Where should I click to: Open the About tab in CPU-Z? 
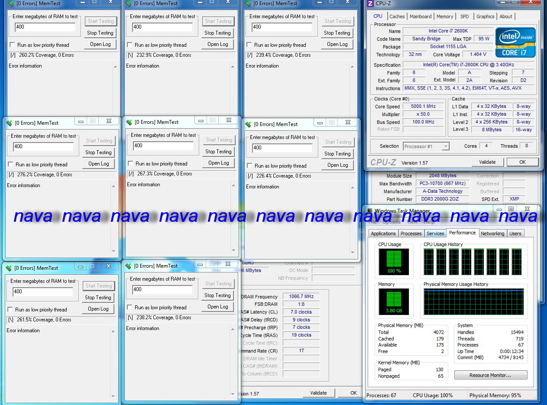(x=506, y=16)
